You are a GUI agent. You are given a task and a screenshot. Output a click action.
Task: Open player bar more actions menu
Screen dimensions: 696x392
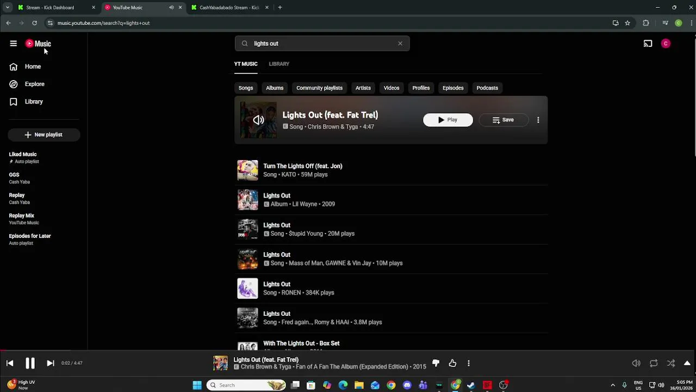[469, 363]
